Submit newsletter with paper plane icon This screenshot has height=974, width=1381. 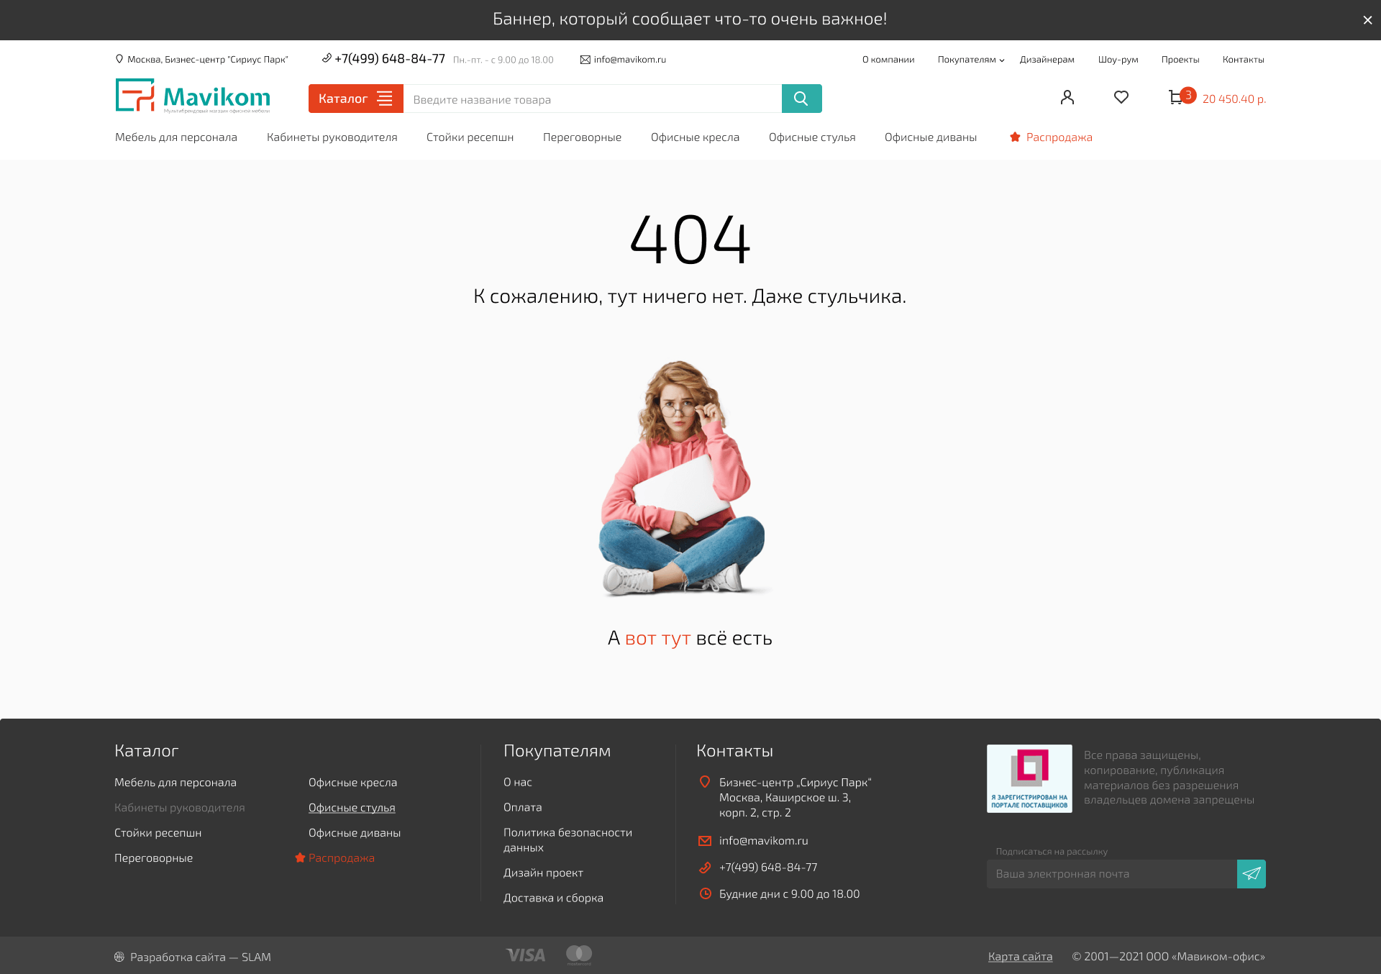pyautogui.click(x=1251, y=873)
